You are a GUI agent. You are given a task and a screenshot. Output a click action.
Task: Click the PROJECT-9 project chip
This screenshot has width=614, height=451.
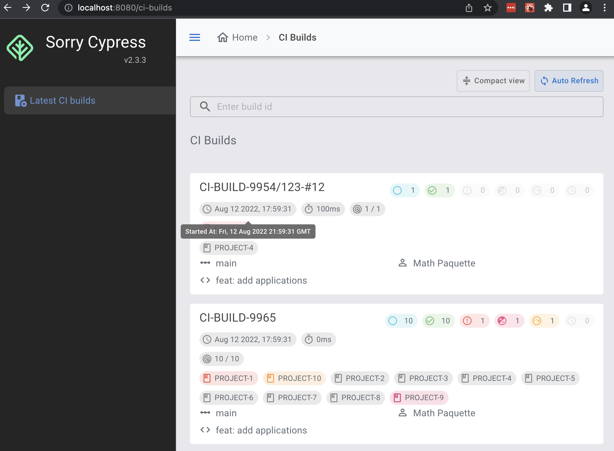click(419, 398)
